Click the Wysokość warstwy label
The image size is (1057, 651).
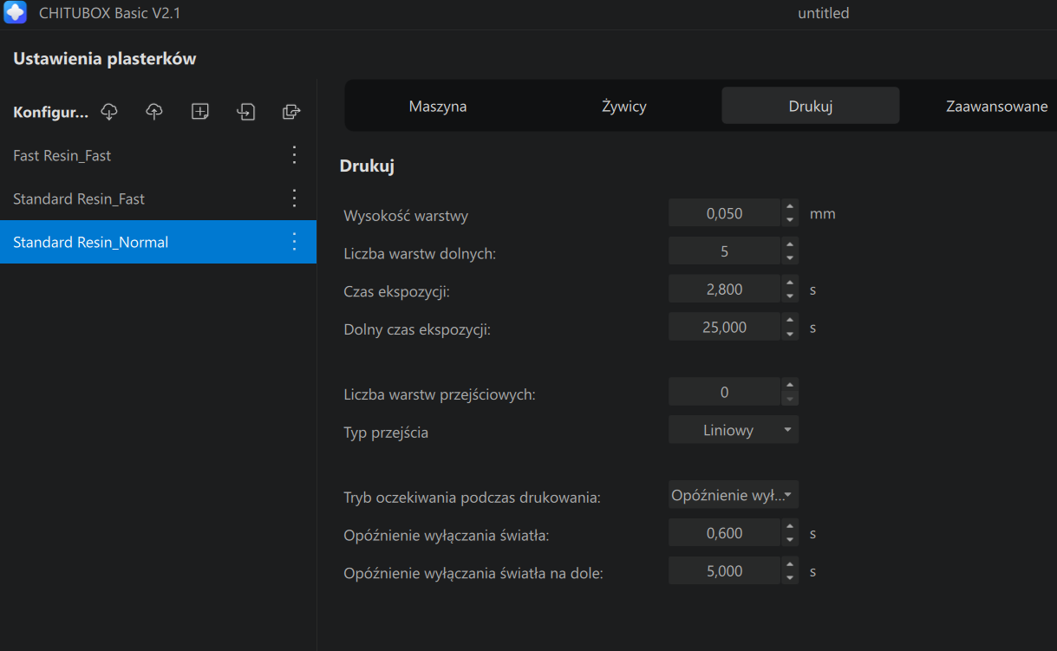point(406,215)
